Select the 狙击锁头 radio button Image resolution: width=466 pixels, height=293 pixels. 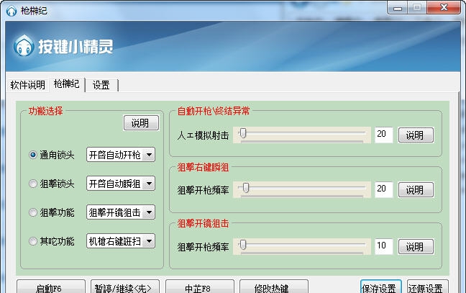point(32,184)
